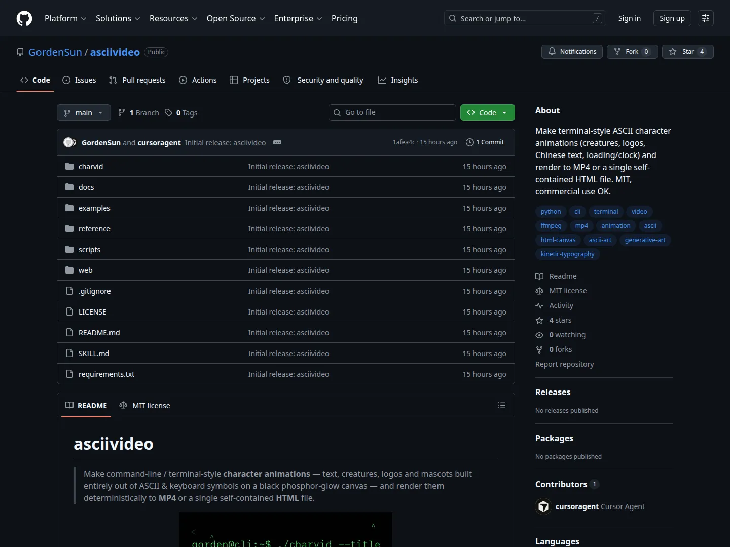730x547 pixels.
Task: View the 0 Tags link
Action: 181,113
